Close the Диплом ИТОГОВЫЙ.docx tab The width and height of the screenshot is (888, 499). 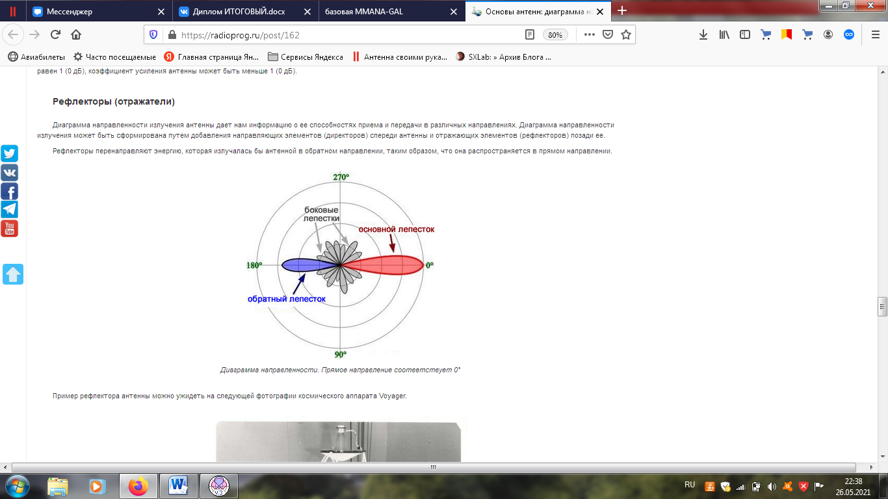[x=309, y=11]
